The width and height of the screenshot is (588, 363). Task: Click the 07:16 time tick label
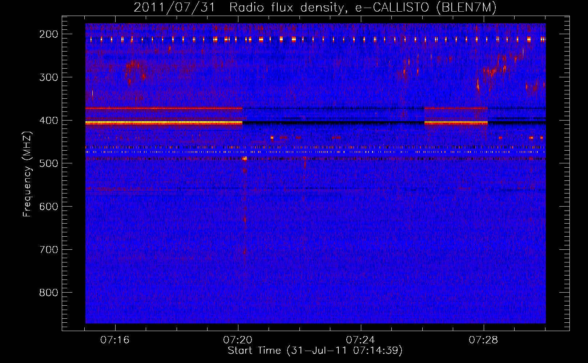point(115,340)
